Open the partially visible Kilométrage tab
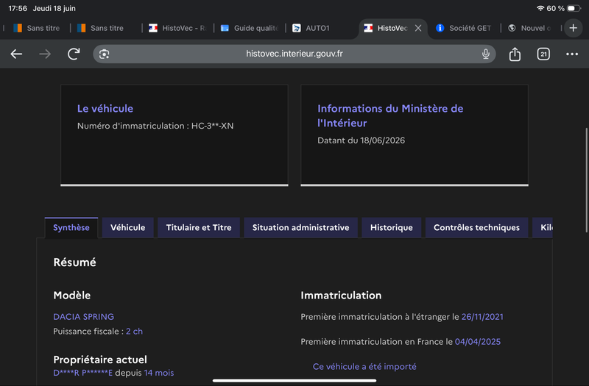Screen dimensions: 589x386 pyautogui.click(x=543, y=228)
